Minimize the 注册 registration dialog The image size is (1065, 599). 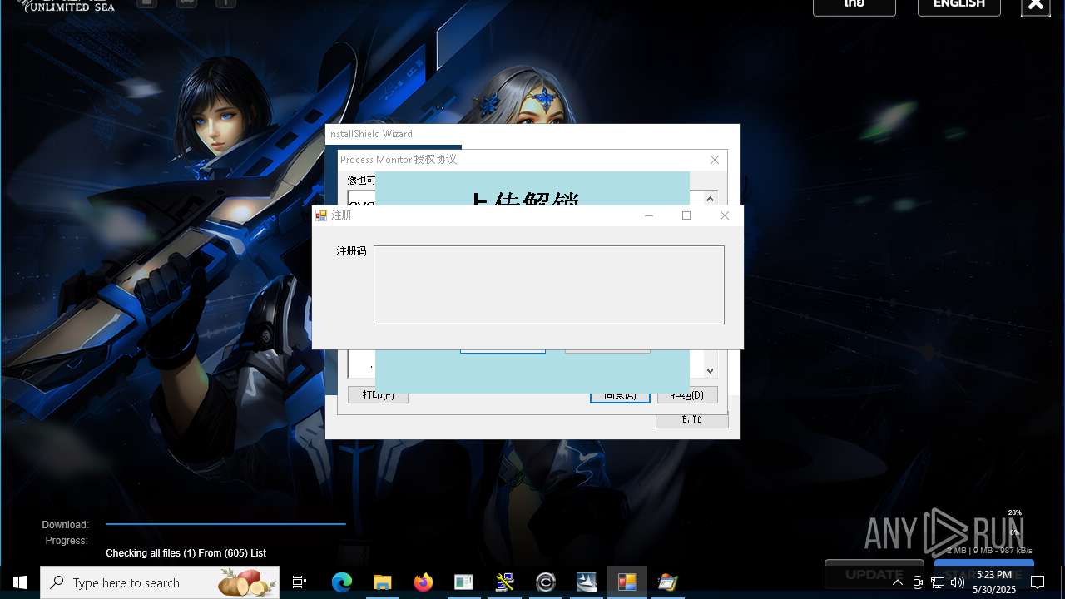click(x=649, y=215)
